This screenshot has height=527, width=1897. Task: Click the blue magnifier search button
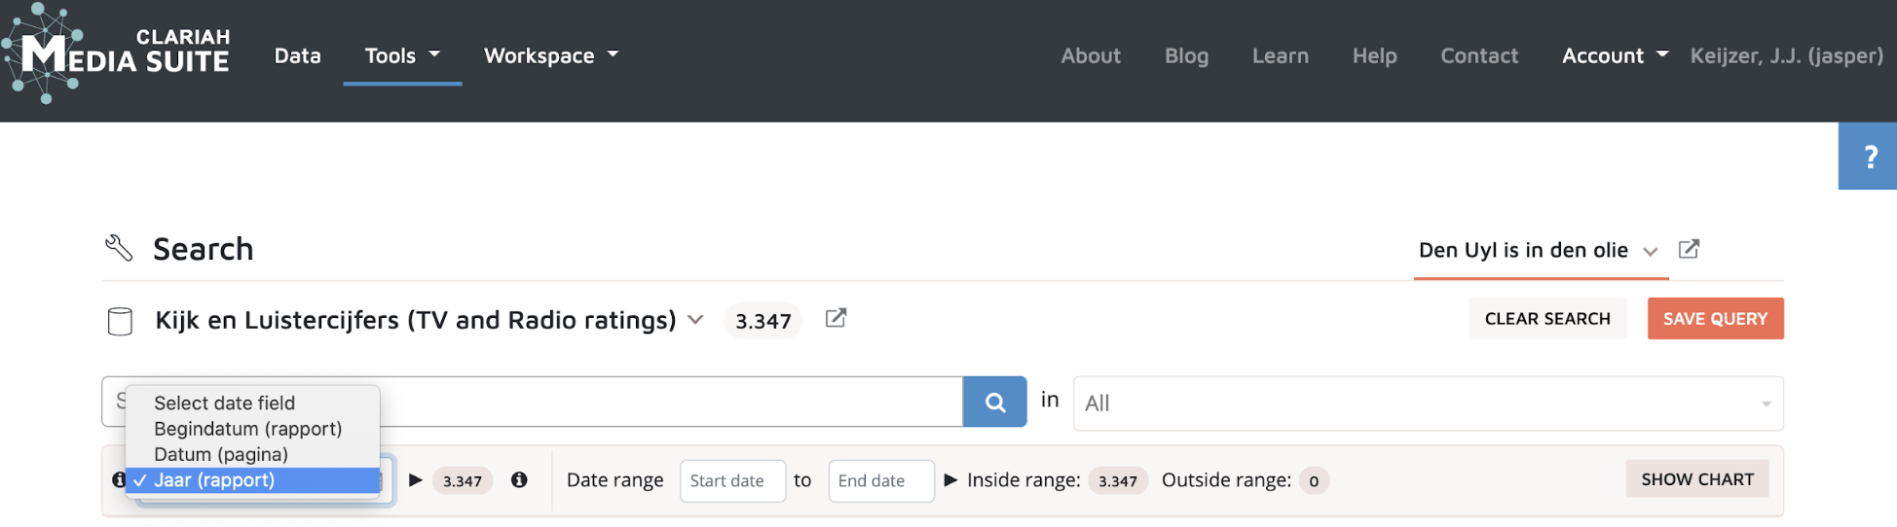click(x=994, y=402)
